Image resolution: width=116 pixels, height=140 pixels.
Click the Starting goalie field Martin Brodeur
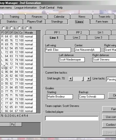[x=60, y=97]
